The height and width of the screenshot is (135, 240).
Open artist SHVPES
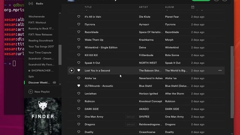(144, 117)
